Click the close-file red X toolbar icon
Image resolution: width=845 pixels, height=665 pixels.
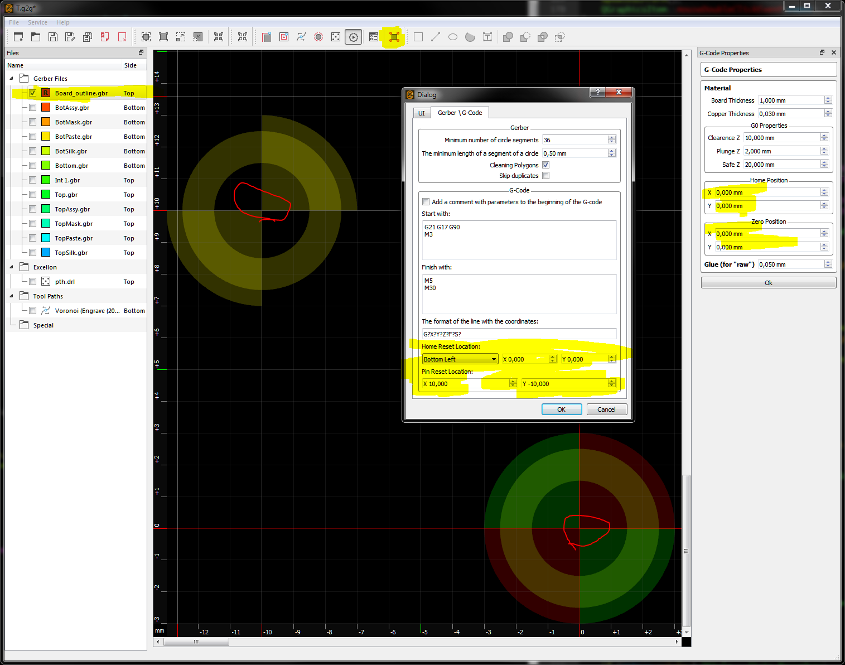click(122, 37)
